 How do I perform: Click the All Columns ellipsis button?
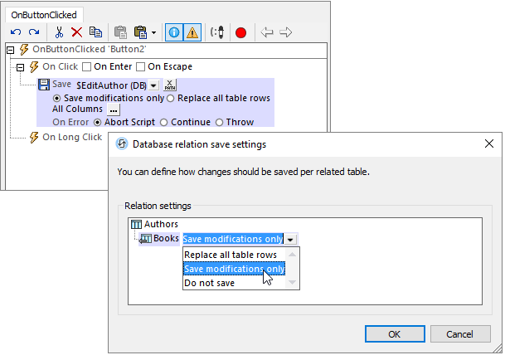(x=114, y=109)
